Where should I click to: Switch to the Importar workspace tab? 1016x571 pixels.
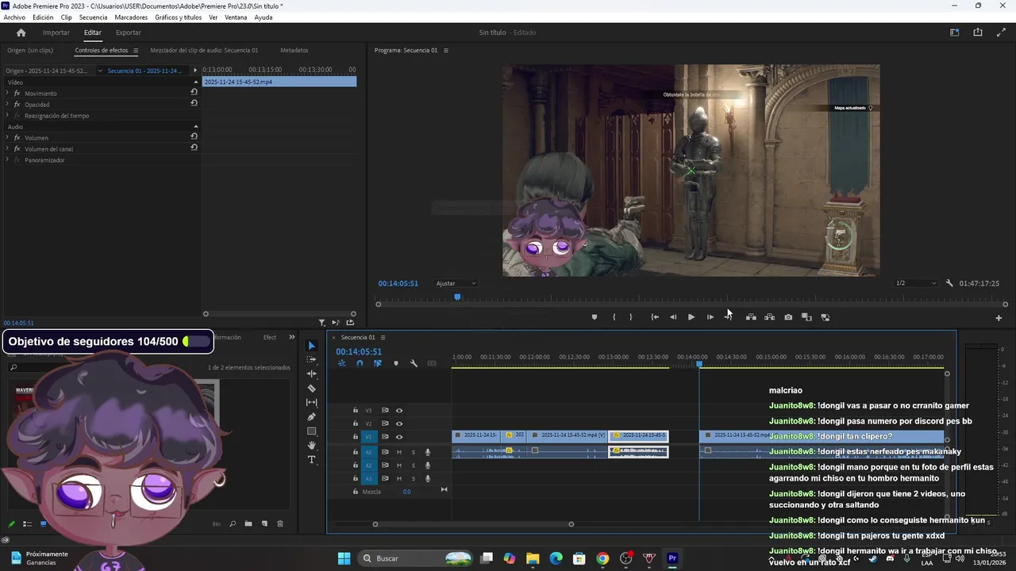coord(56,33)
